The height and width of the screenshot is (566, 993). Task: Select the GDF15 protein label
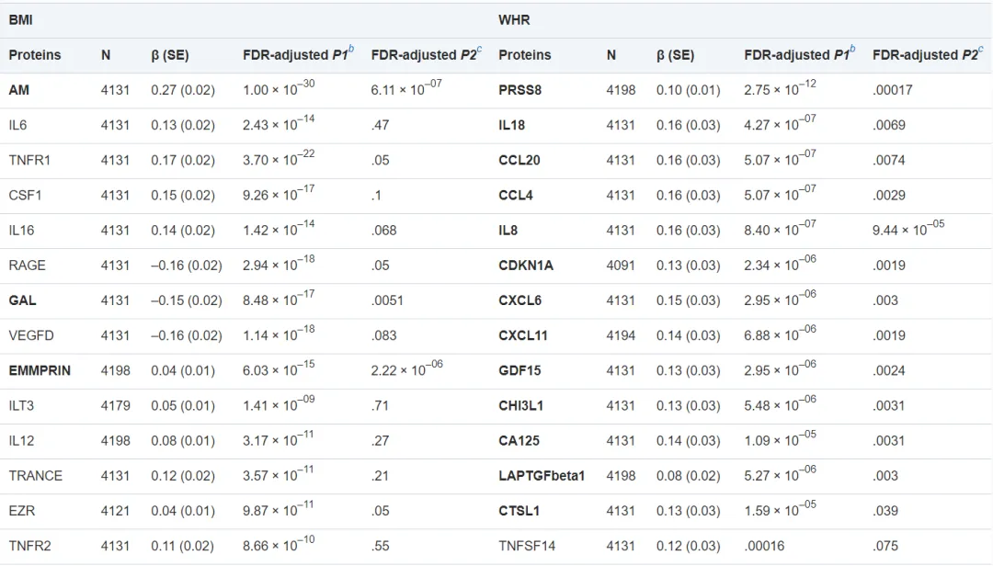click(520, 370)
